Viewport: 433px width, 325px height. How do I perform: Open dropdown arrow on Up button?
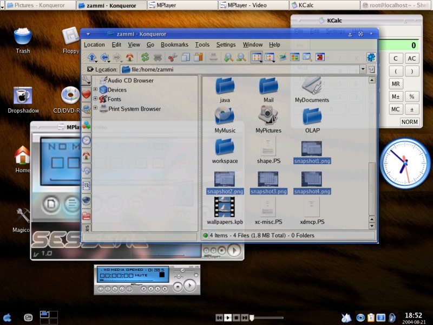[x=96, y=61]
